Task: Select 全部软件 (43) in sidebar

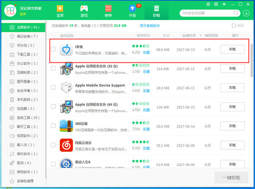Action: tap(23, 27)
